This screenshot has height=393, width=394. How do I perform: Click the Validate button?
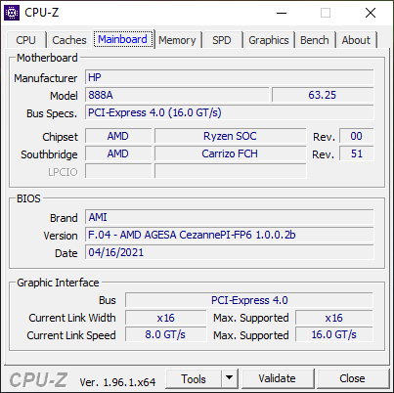coord(278,378)
